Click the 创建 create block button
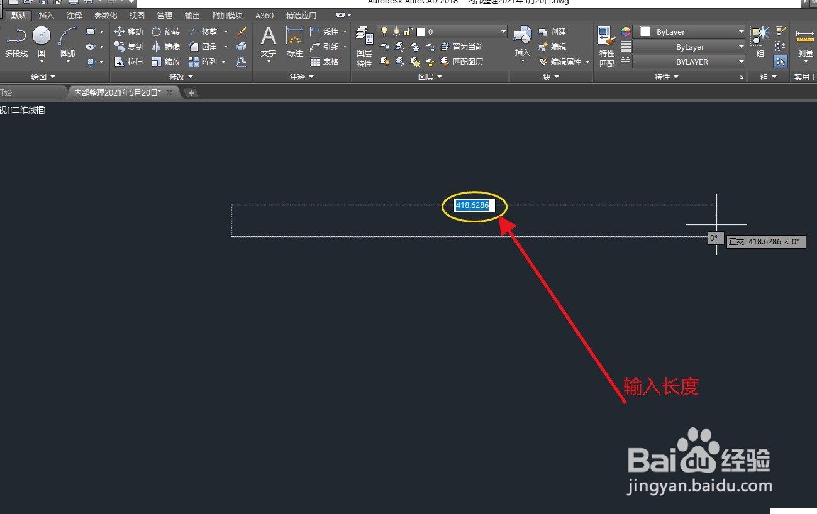This screenshot has width=817, height=514. (x=552, y=31)
